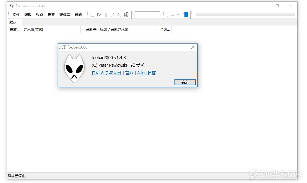The width and height of the screenshot is (307, 183).
Task: Play a random track
Action: (x=126, y=15)
